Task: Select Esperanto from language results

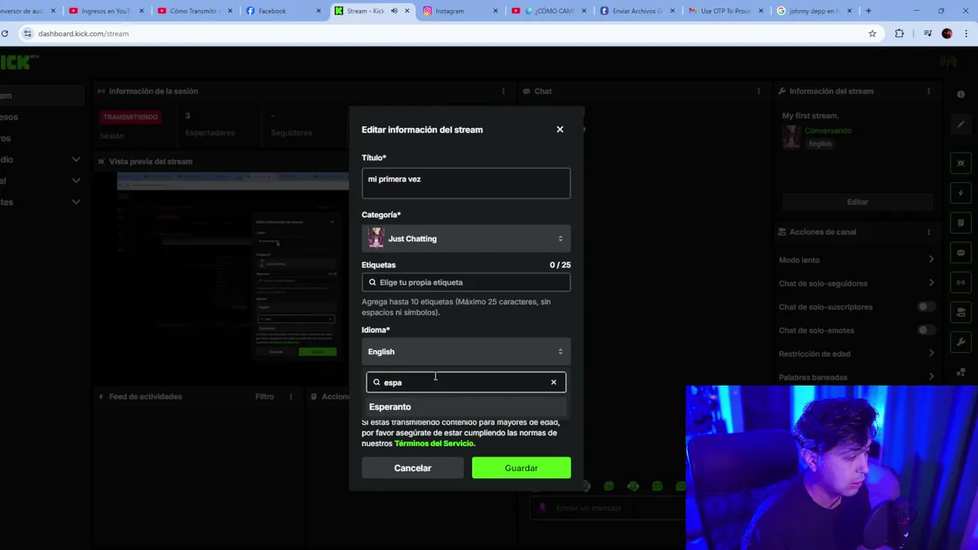Action: (x=466, y=406)
